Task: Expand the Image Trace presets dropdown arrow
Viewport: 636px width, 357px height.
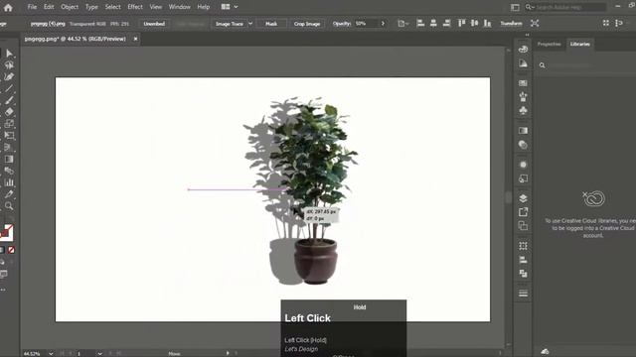Action: tap(250, 24)
